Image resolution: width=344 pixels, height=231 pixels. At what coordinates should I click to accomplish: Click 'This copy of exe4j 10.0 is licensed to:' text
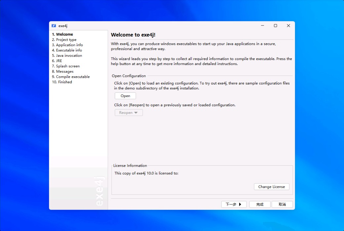point(146,173)
